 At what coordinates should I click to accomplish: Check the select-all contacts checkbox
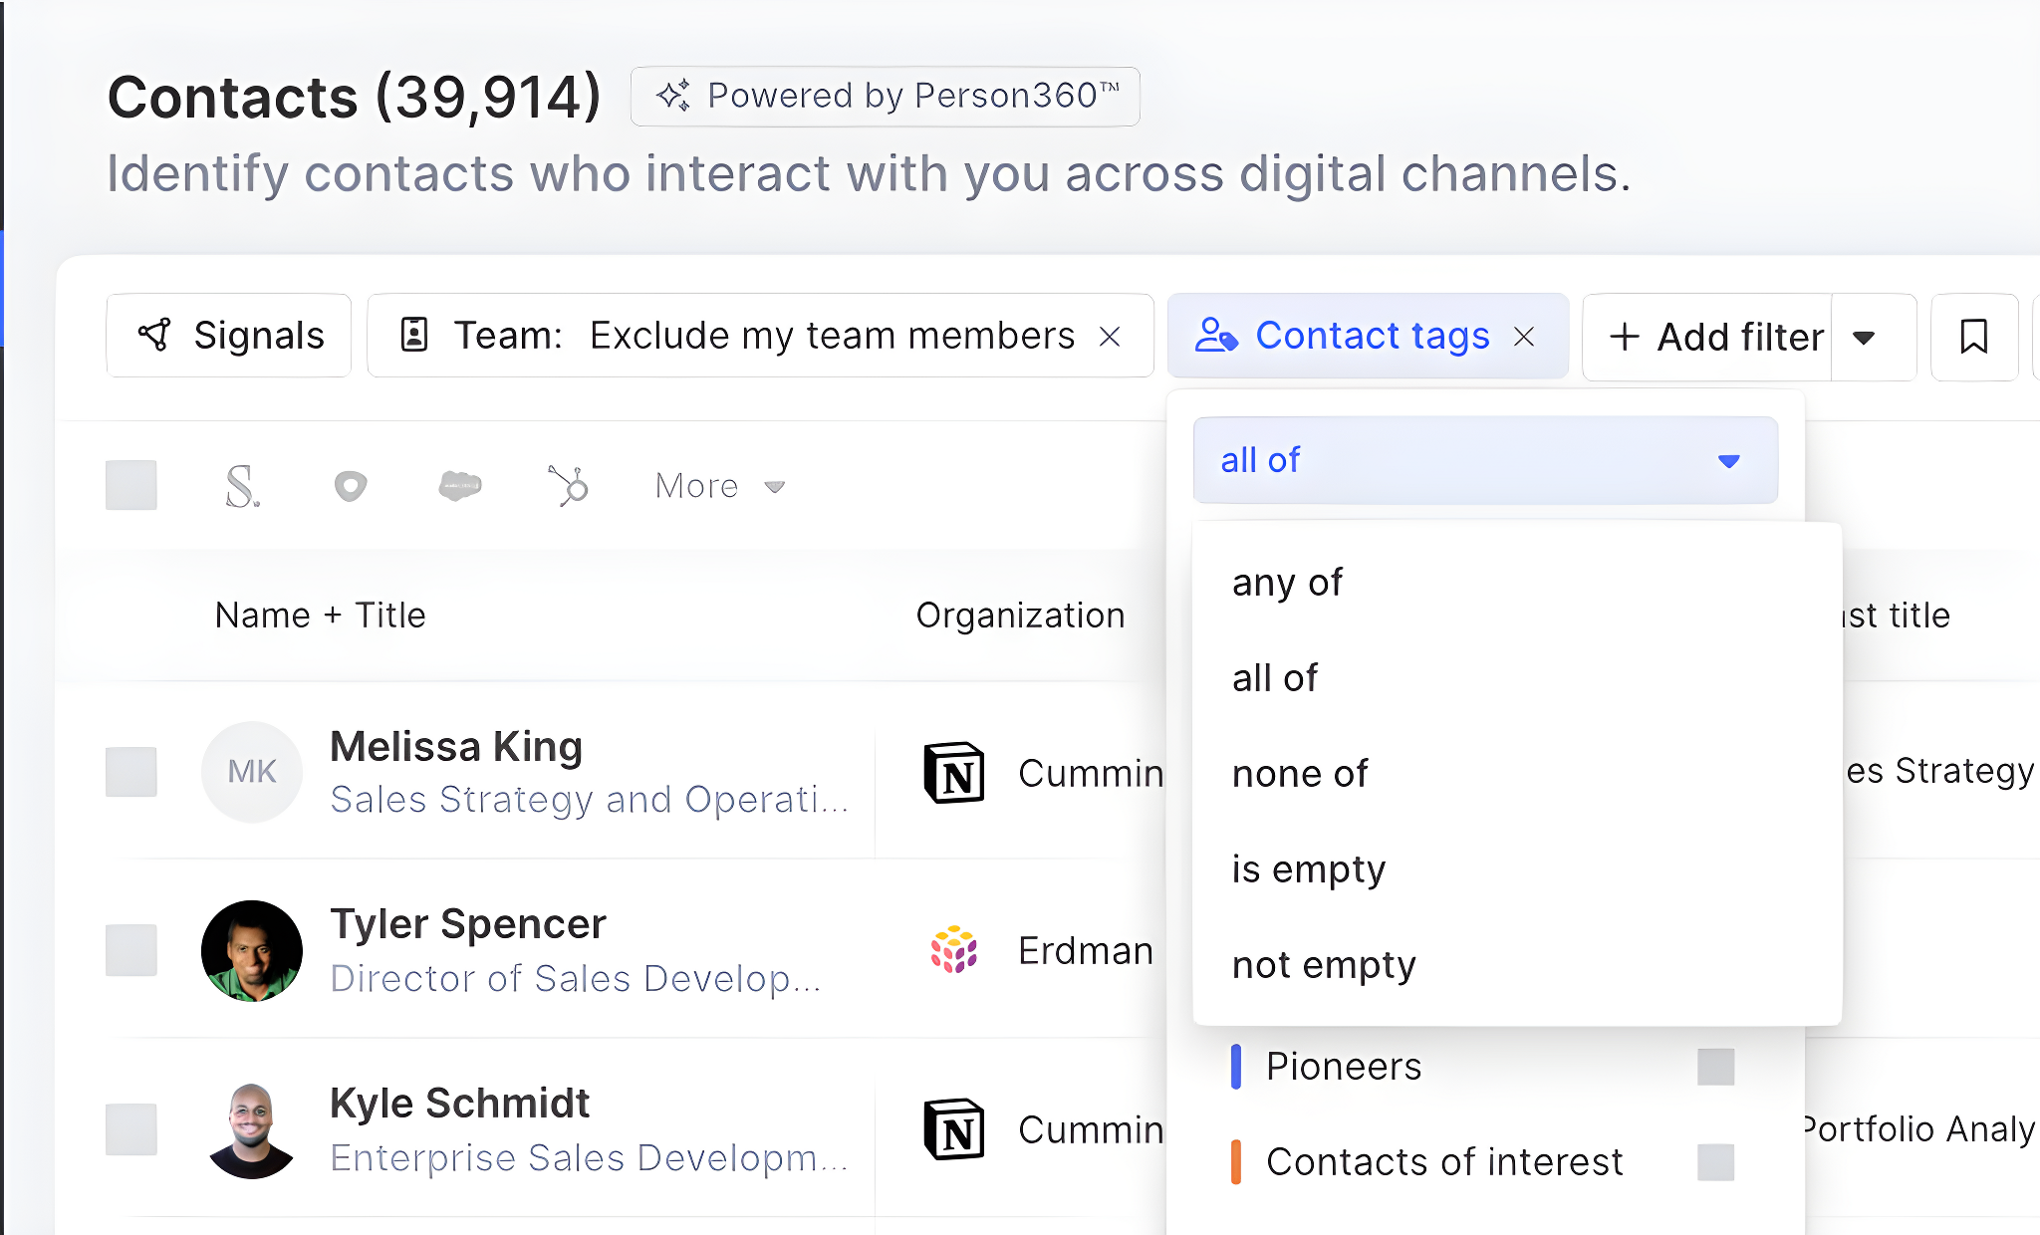[131, 485]
